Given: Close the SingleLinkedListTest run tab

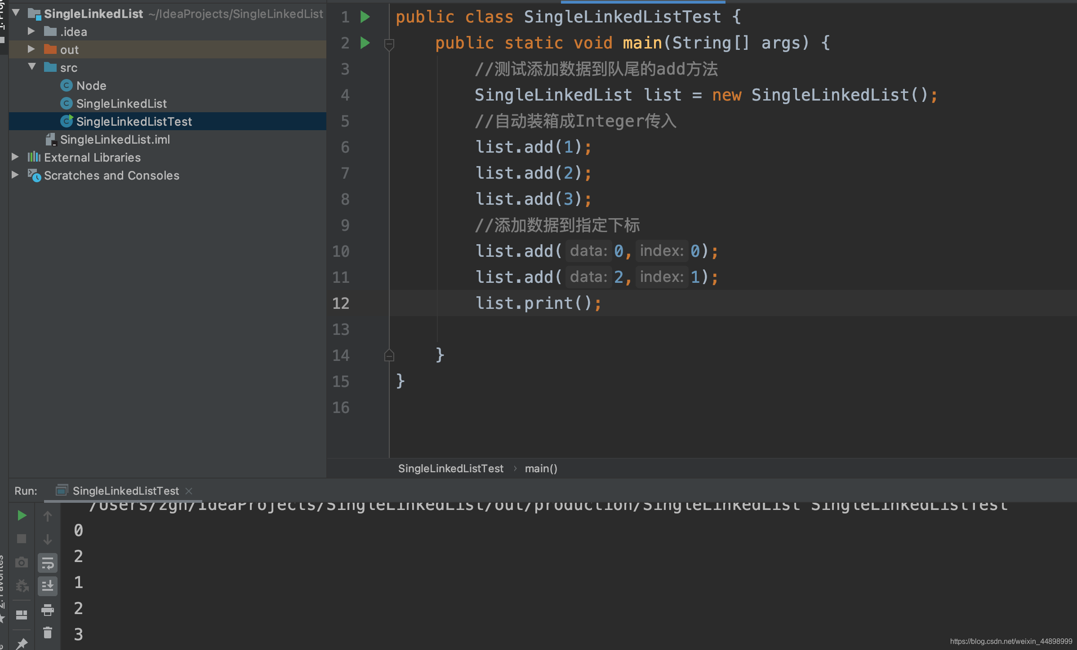Looking at the screenshot, I should point(189,491).
